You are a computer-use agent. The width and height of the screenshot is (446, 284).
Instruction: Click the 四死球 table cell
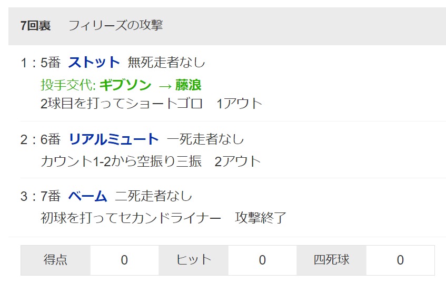click(331, 260)
